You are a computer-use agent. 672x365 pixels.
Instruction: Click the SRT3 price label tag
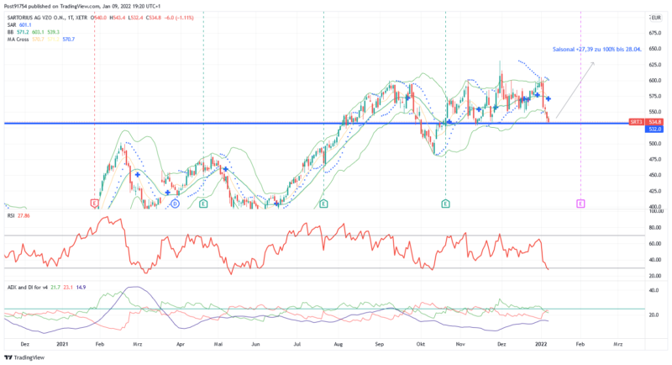pyautogui.click(x=637, y=122)
